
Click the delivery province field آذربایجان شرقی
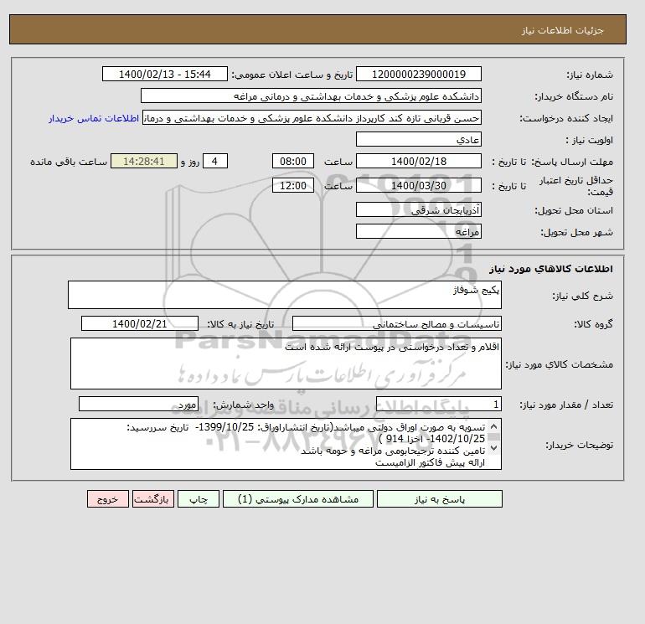click(418, 209)
